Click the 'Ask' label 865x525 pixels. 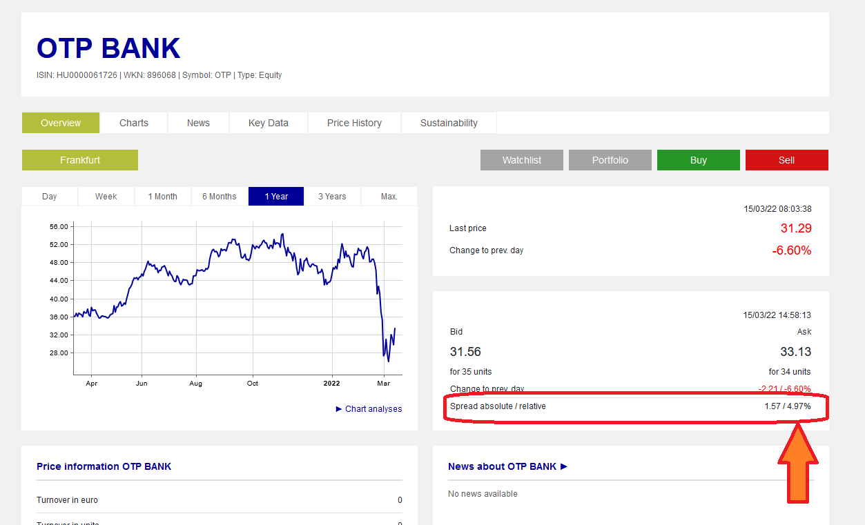(804, 332)
